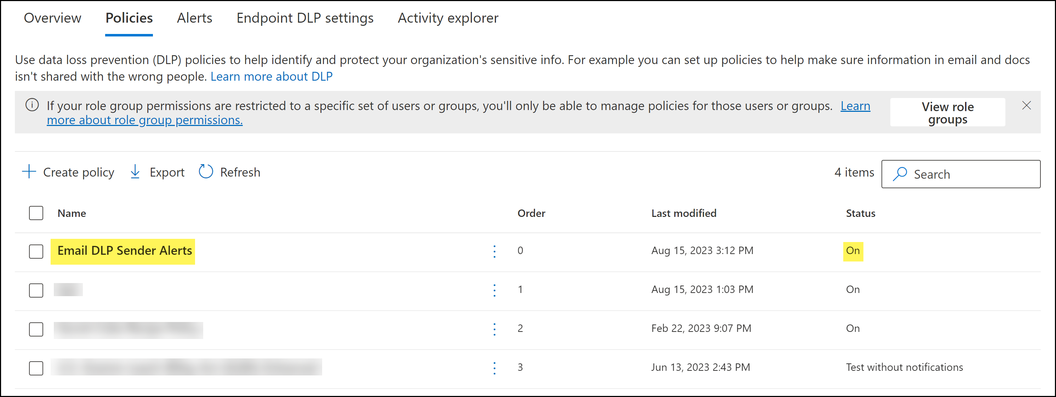
Task: Switch to the Alerts tab
Action: (x=194, y=18)
